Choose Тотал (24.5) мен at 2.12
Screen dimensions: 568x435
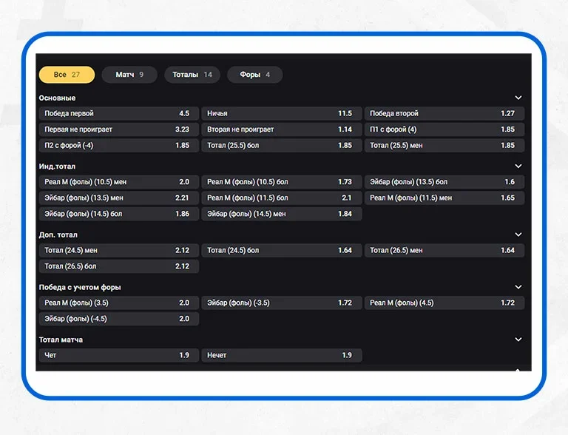pyautogui.click(x=119, y=251)
